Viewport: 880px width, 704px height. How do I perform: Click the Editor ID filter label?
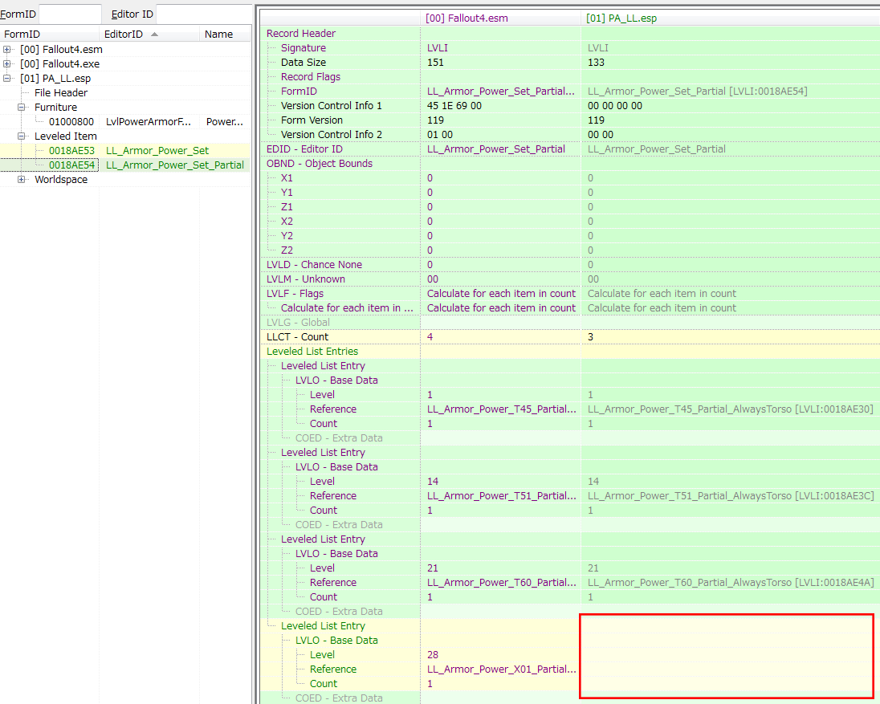[x=132, y=14]
